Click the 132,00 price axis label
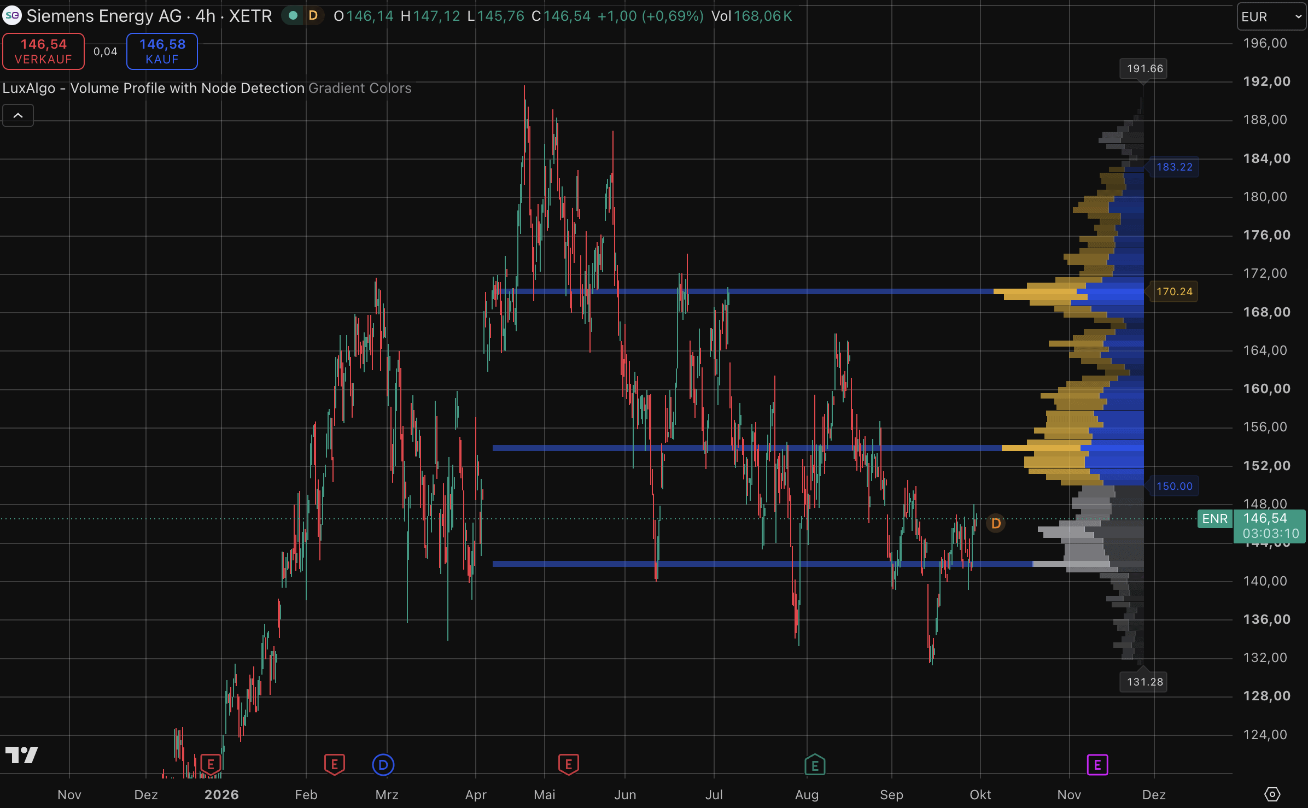Screen dimensions: 1308x808 click(x=1265, y=657)
